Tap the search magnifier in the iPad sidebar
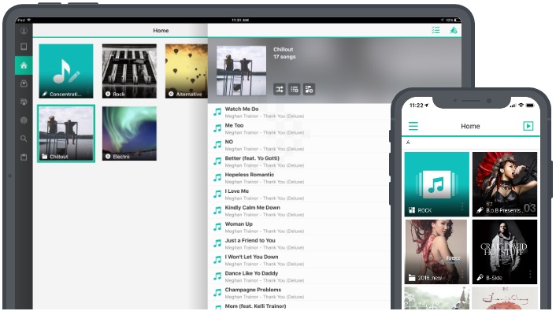The width and height of the screenshot is (556, 311). 24,139
